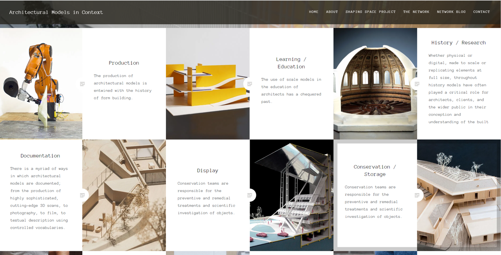Click the Production heading
This screenshot has width=501, height=255.
124,63
